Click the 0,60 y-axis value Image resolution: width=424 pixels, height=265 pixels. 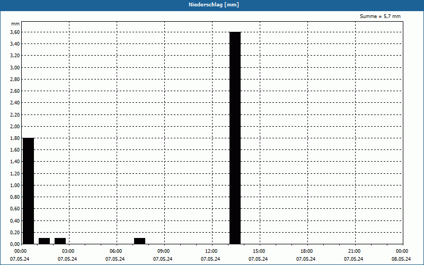pos(15,209)
